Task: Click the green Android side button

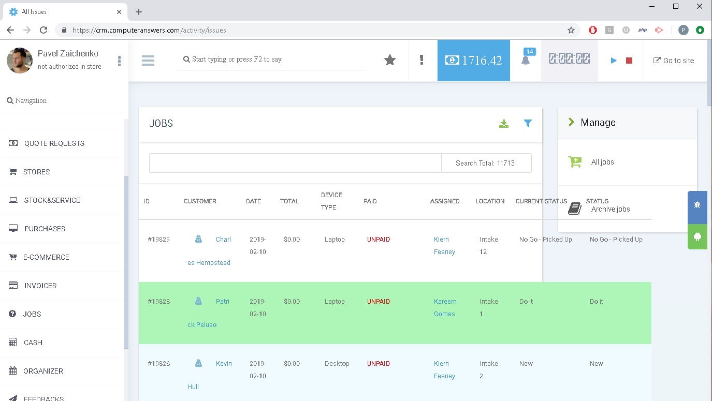Action: [x=697, y=237]
